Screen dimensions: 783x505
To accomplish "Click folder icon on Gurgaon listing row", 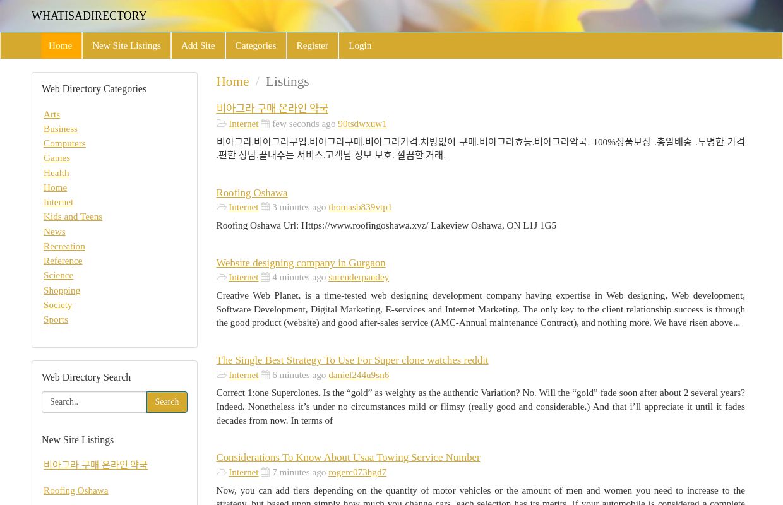I will coord(221,277).
